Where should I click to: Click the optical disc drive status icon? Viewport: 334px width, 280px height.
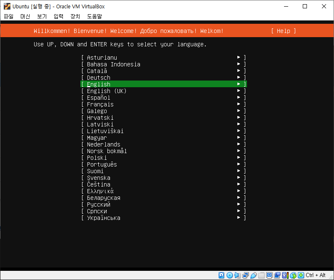coord(229,275)
